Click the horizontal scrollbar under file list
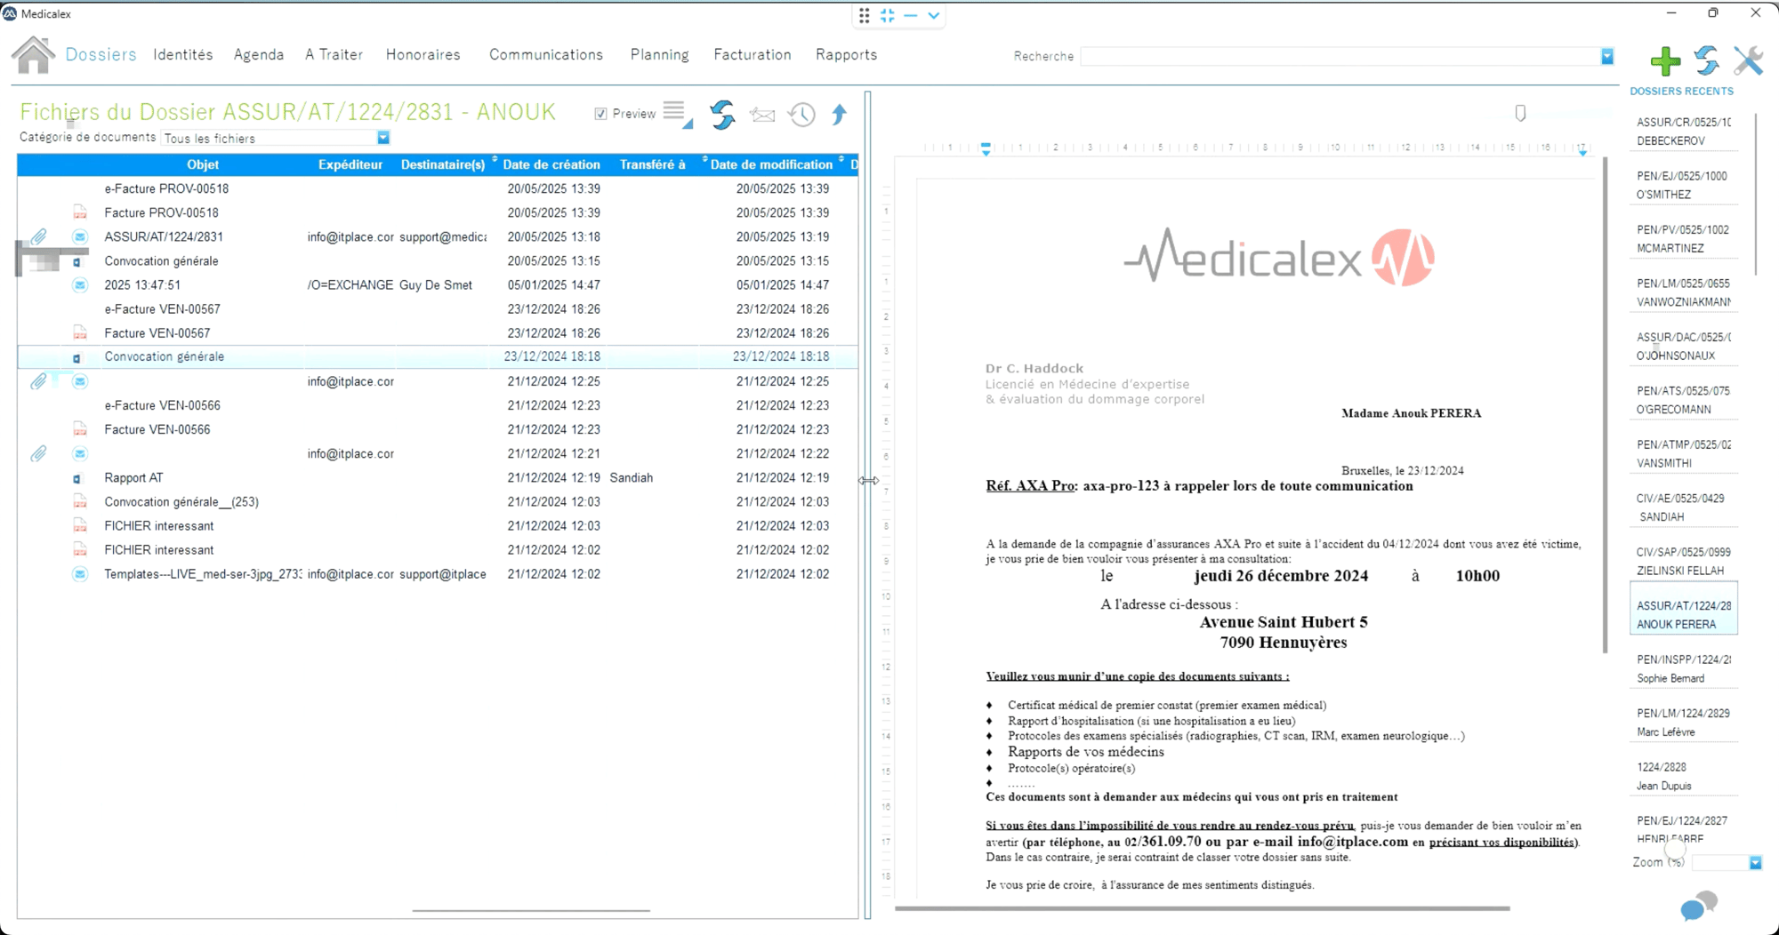Viewport: 1779px width, 935px height. click(531, 911)
